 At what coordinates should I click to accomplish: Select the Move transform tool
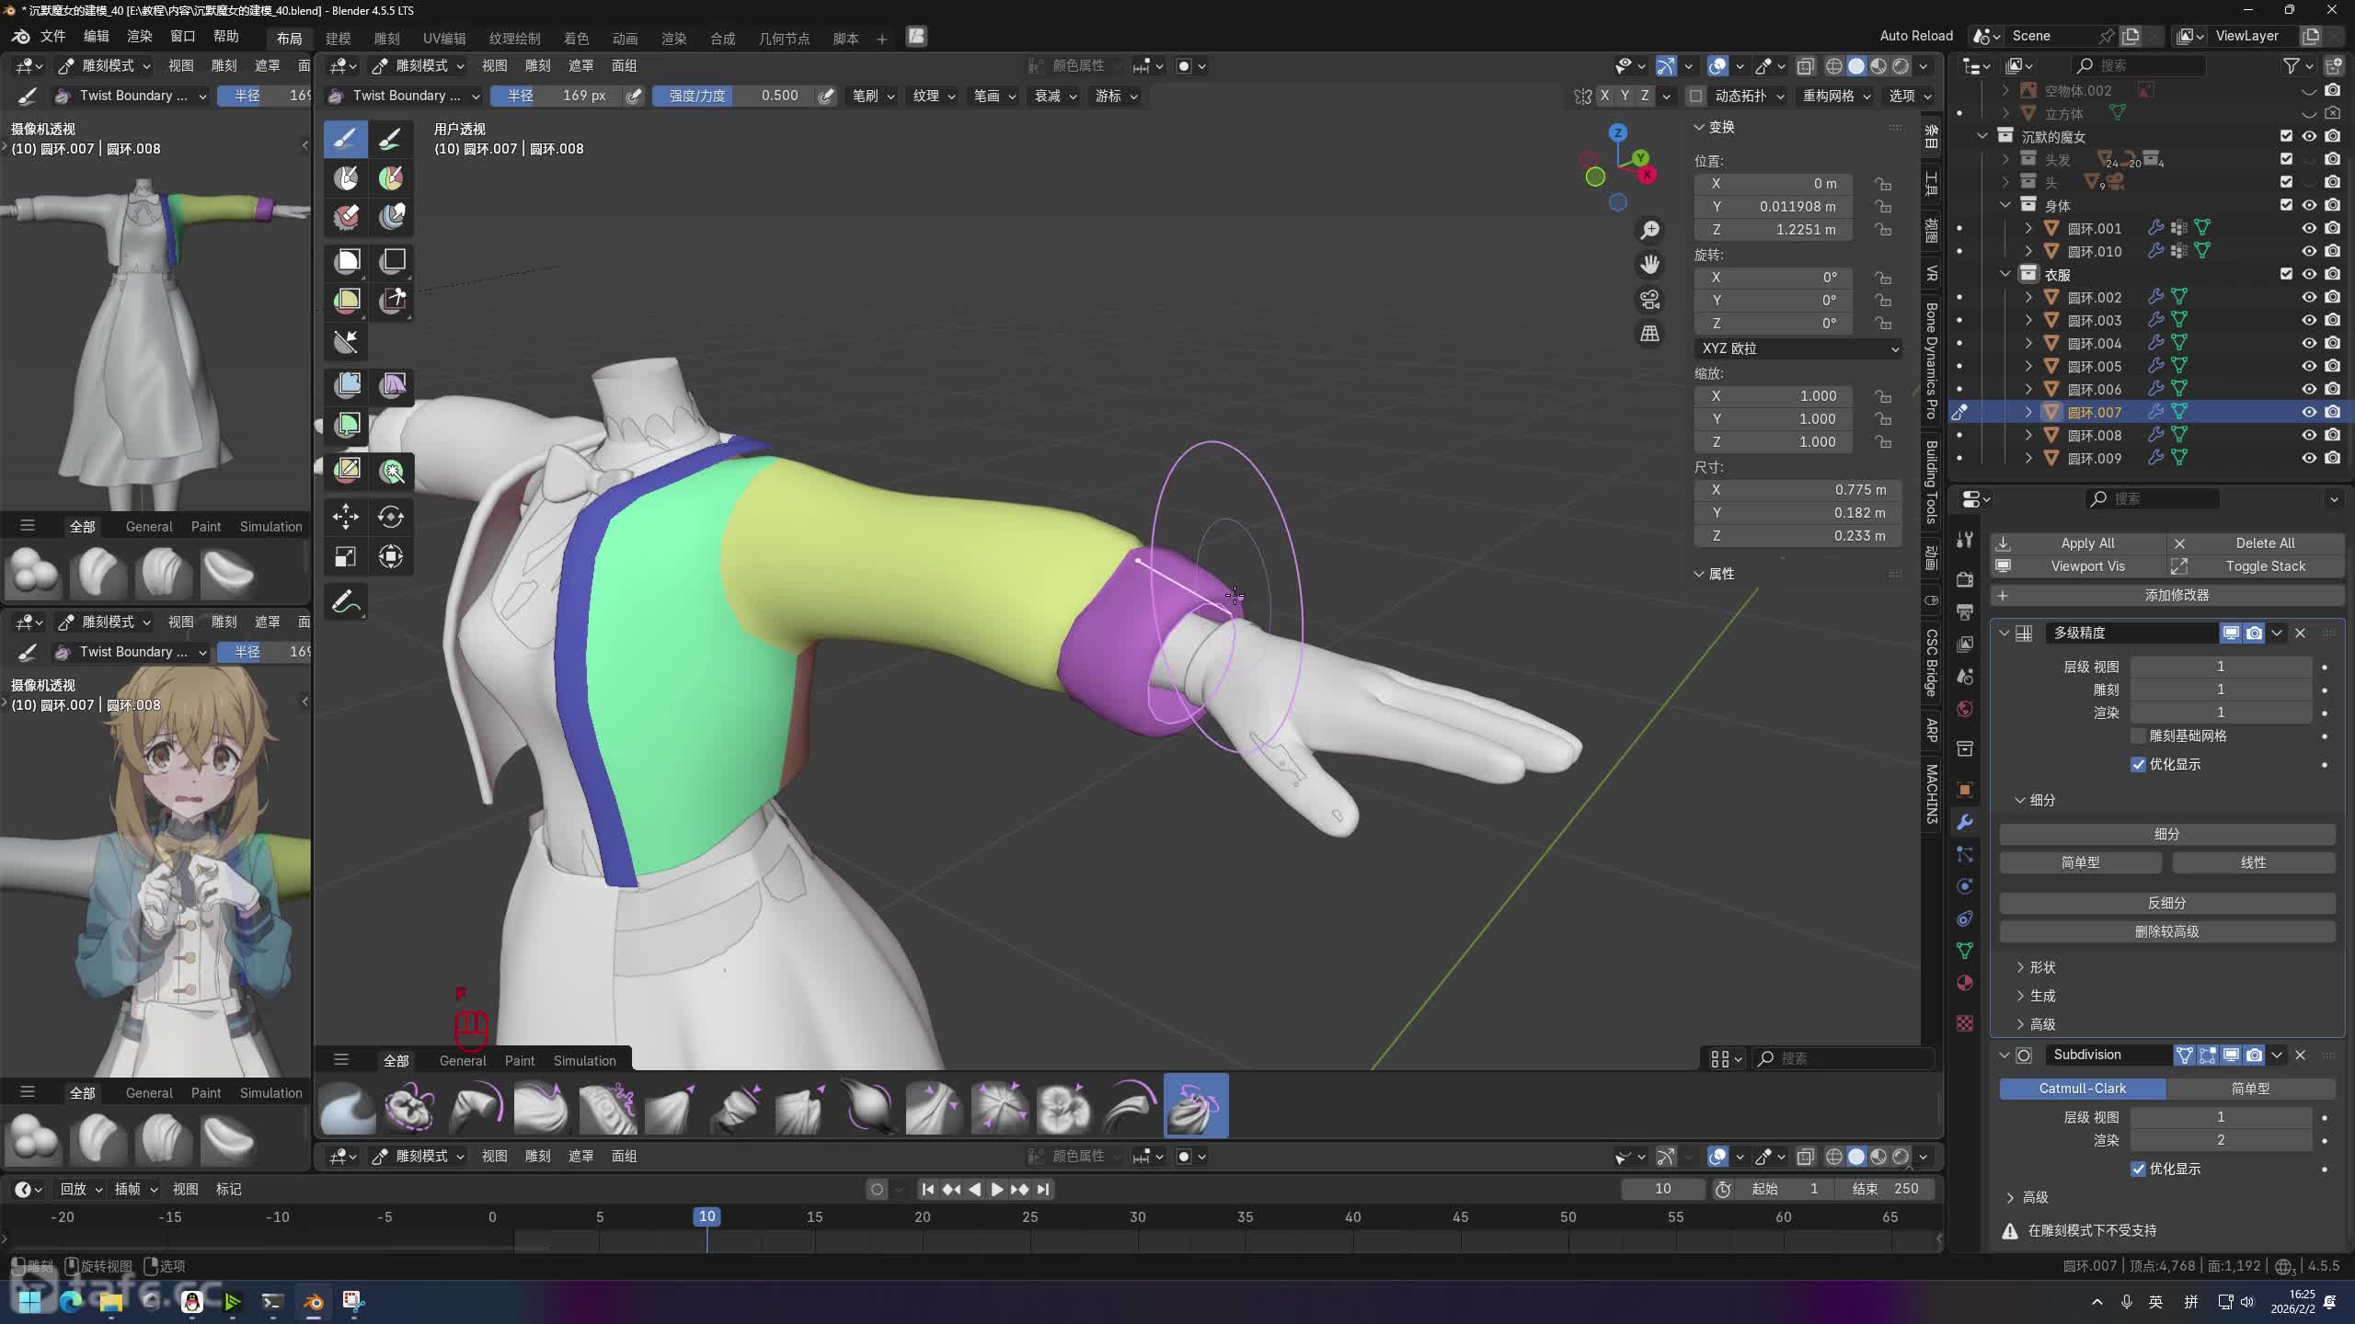(346, 516)
